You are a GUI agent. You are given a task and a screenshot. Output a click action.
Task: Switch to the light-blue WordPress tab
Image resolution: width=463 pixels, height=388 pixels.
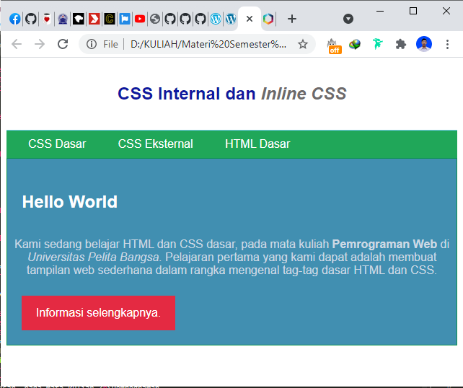click(x=216, y=19)
